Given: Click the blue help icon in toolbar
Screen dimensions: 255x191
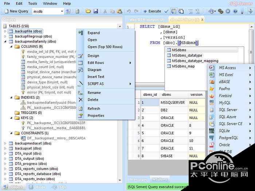Looking at the screenshot, I should pyautogui.click(x=235, y=11).
